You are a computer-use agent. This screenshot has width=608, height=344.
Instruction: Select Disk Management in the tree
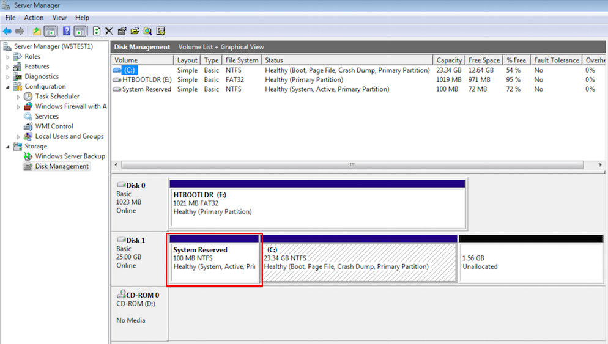[62, 166]
